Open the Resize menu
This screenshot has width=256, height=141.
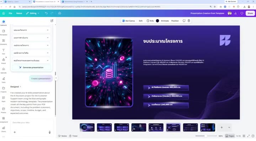(19, 13)
